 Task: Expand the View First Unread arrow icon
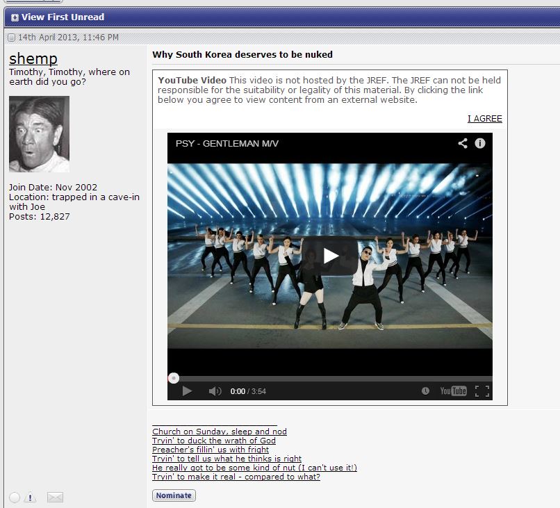[x=15, y=17]
